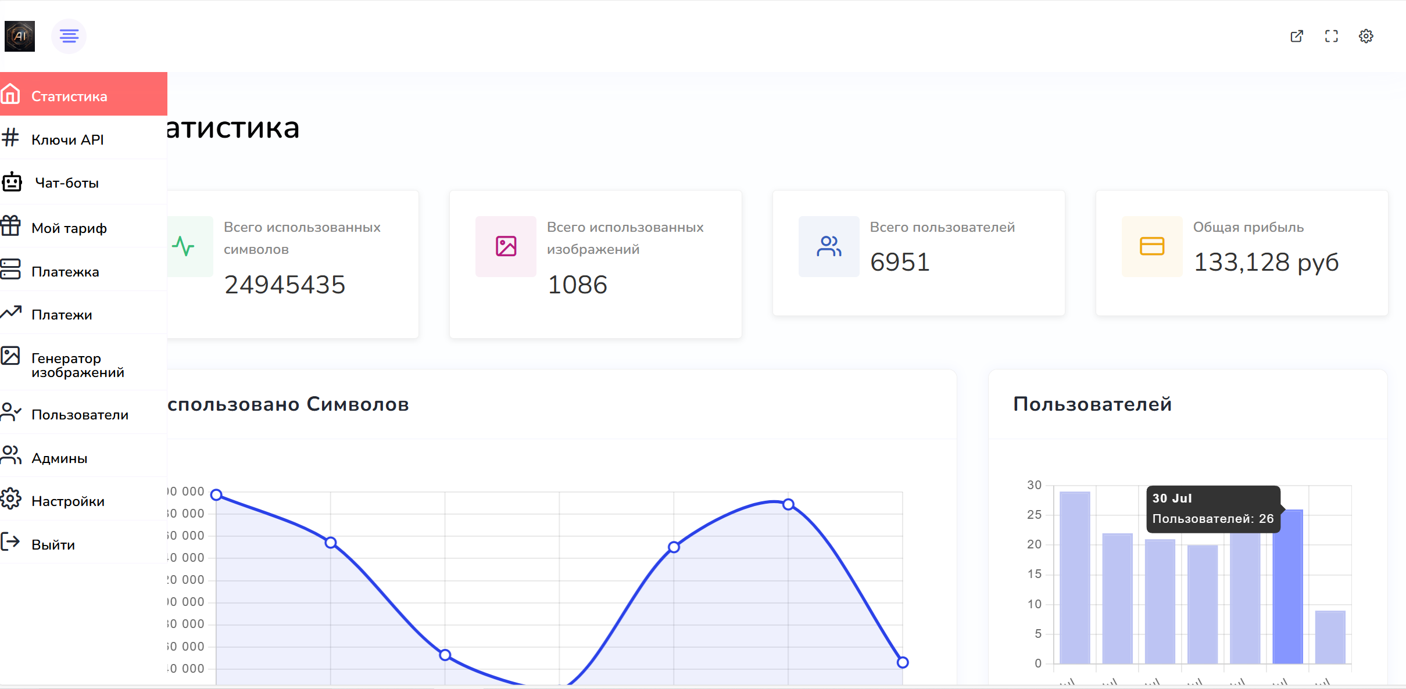The width and height of the screenshot is (1406, 689).
Task: Open the settings gear icon in the header
Action: (1366, 36)
